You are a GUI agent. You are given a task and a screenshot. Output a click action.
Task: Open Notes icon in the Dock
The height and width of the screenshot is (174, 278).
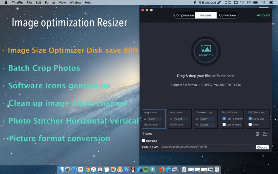pos(107,169)
